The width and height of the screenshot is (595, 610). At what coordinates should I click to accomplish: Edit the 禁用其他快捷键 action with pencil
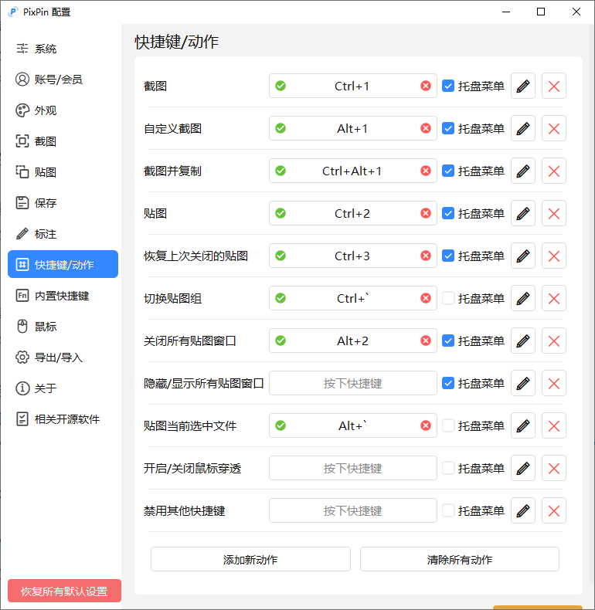523,511
